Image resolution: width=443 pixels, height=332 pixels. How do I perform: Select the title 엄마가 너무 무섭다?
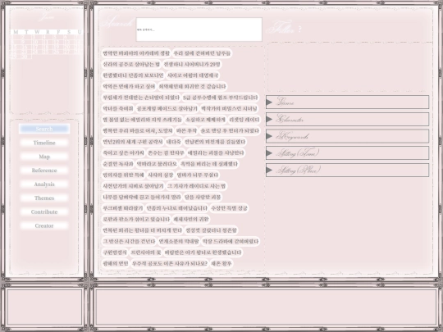click(x=198, y=175)
